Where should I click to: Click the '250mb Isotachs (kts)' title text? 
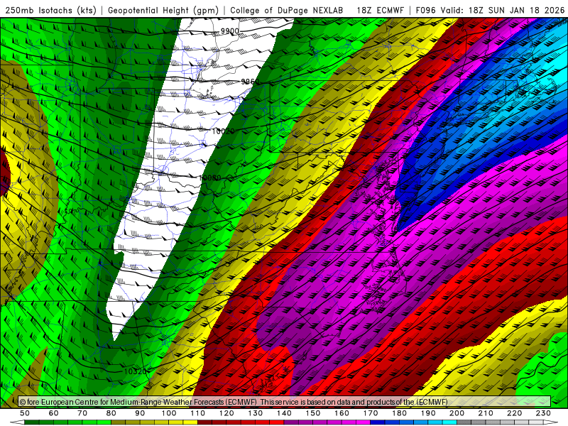[x=50, y=10]
